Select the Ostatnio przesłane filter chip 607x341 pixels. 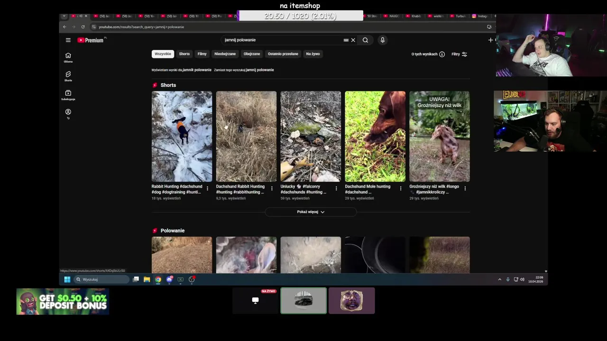click(283, 54)
